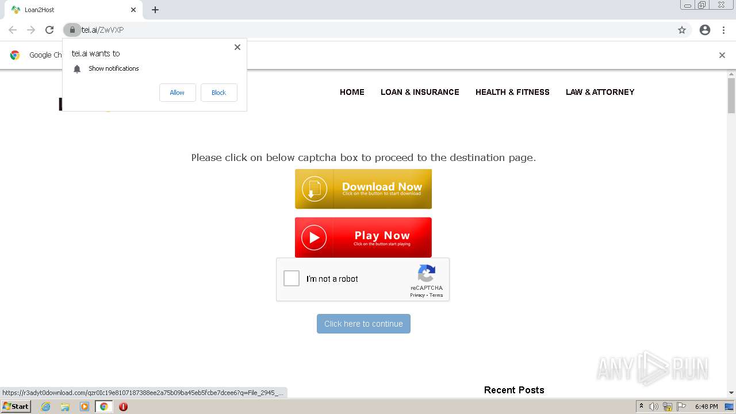This screenshot has height=414, width=736.
Task: Open LOAN & INSURANCE menu item
Action: [x=420, y=92]
